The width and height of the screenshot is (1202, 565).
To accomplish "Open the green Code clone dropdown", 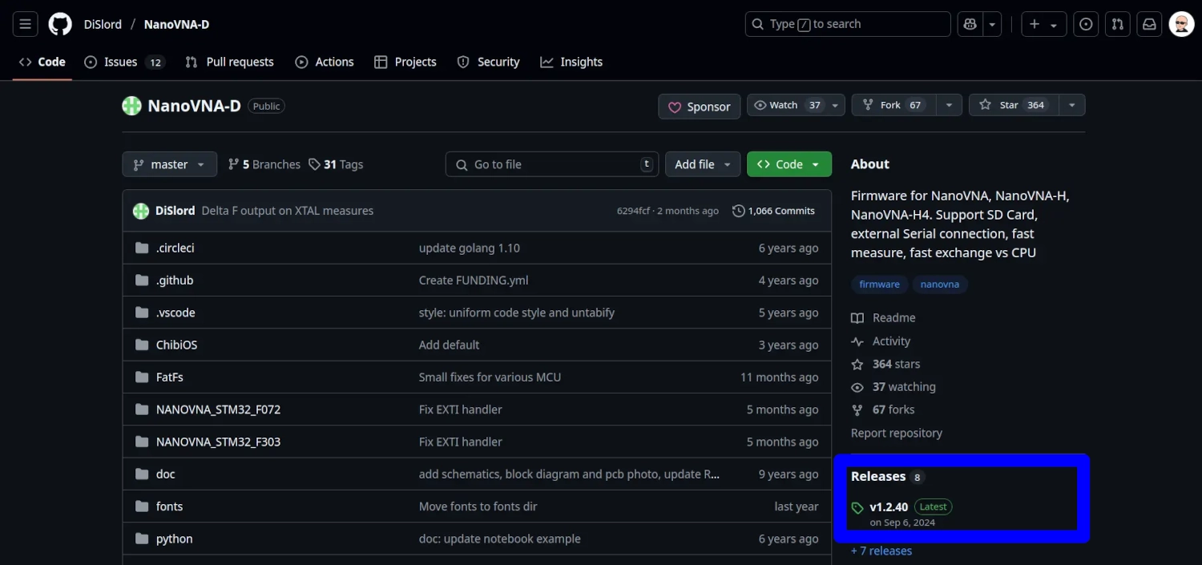I will (x=789, y=164).
